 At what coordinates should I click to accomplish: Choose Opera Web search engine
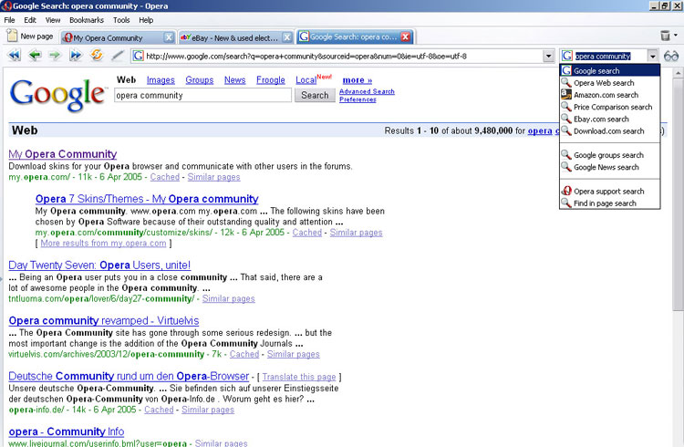coord(610,83)
